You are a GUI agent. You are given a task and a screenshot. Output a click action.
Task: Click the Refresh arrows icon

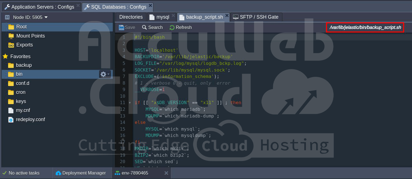(172, 27)
